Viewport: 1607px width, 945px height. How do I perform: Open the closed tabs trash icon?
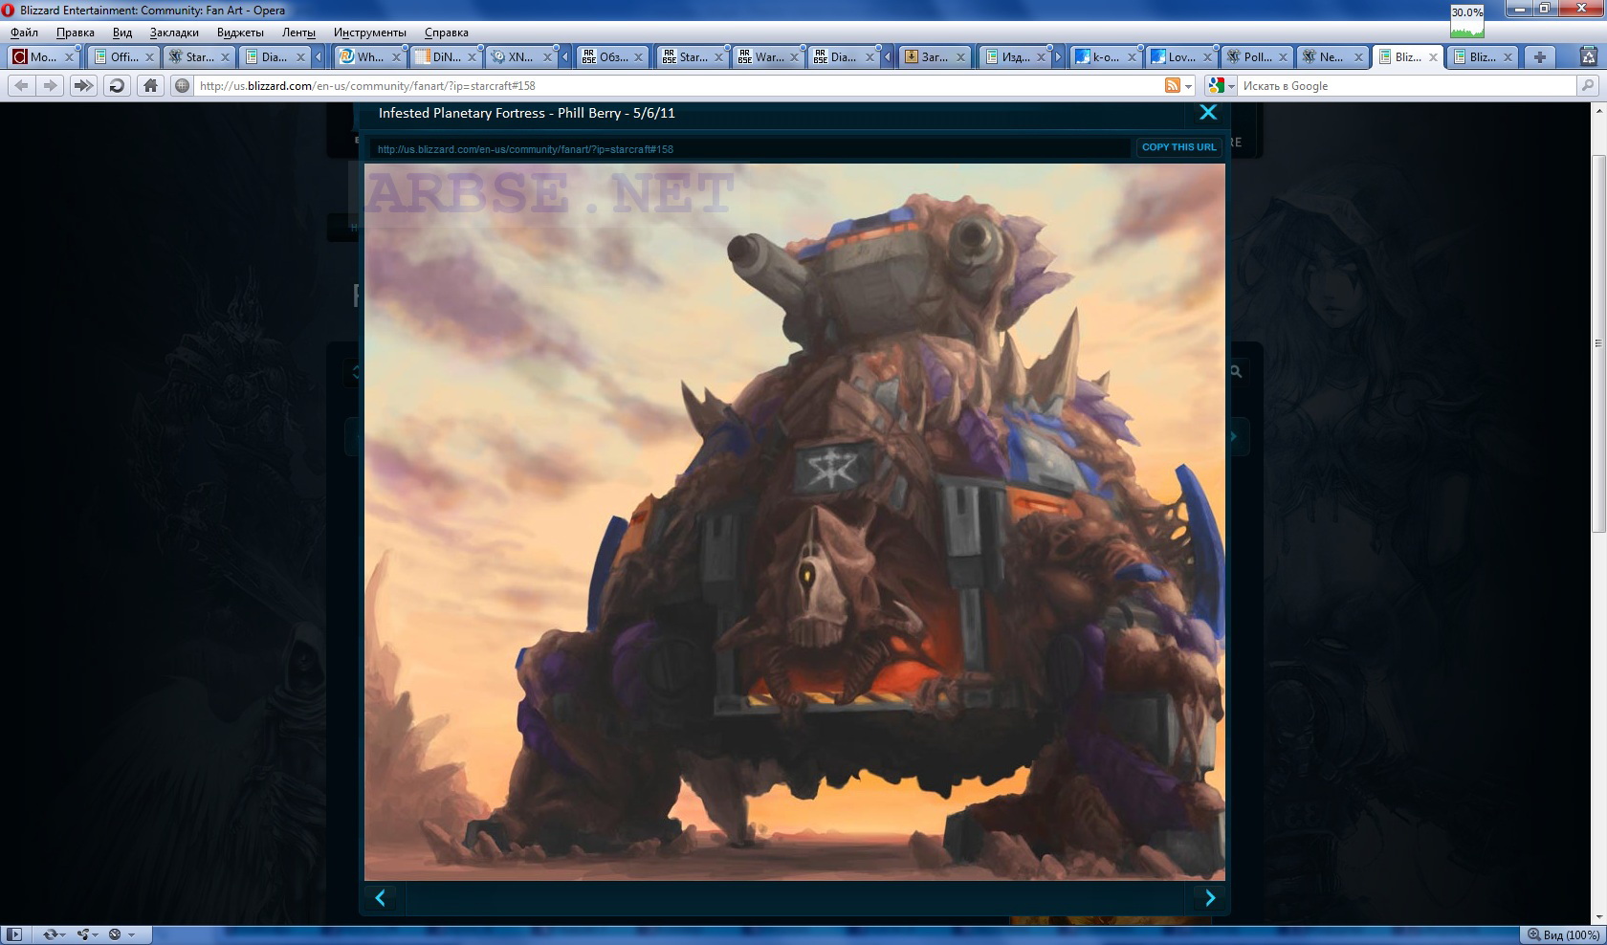1591,56
